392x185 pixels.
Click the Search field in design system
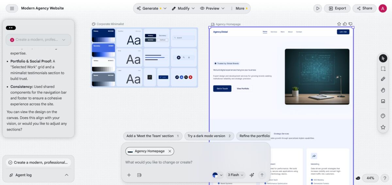point(184,38)
